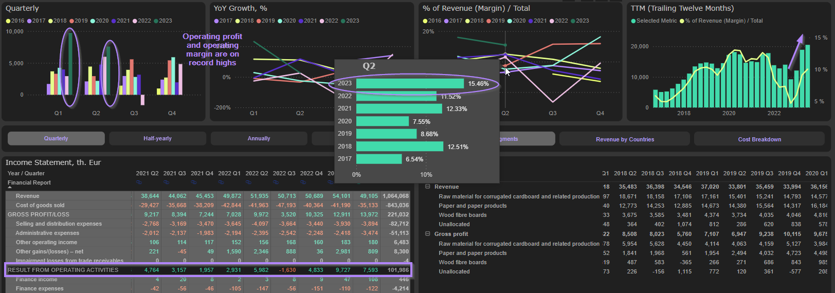Click 2023 legend marker in Quarterly chart
This screenshot has width=835, height=293.
tap(156, 21)
